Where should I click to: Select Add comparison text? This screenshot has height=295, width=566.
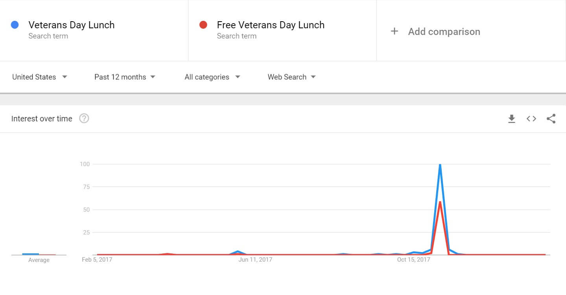click(x=444, y=31)
